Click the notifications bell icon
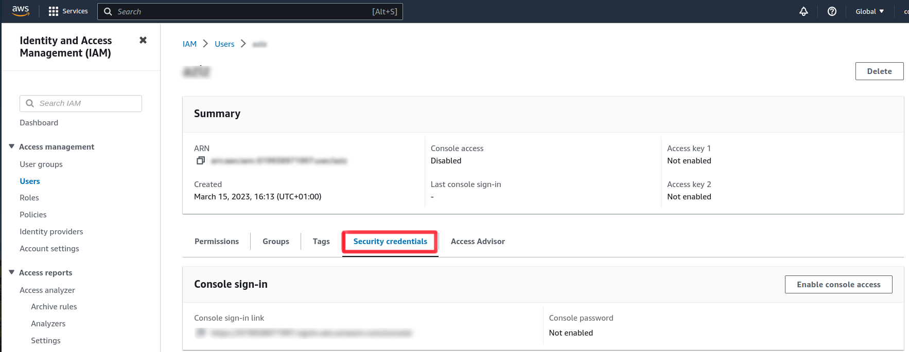Image resolution: width=909 pixels, height=352 pixels. tap(803, 11)
